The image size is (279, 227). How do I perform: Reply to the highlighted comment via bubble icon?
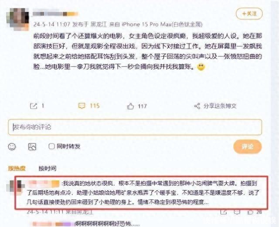click(x=237, y=212)
